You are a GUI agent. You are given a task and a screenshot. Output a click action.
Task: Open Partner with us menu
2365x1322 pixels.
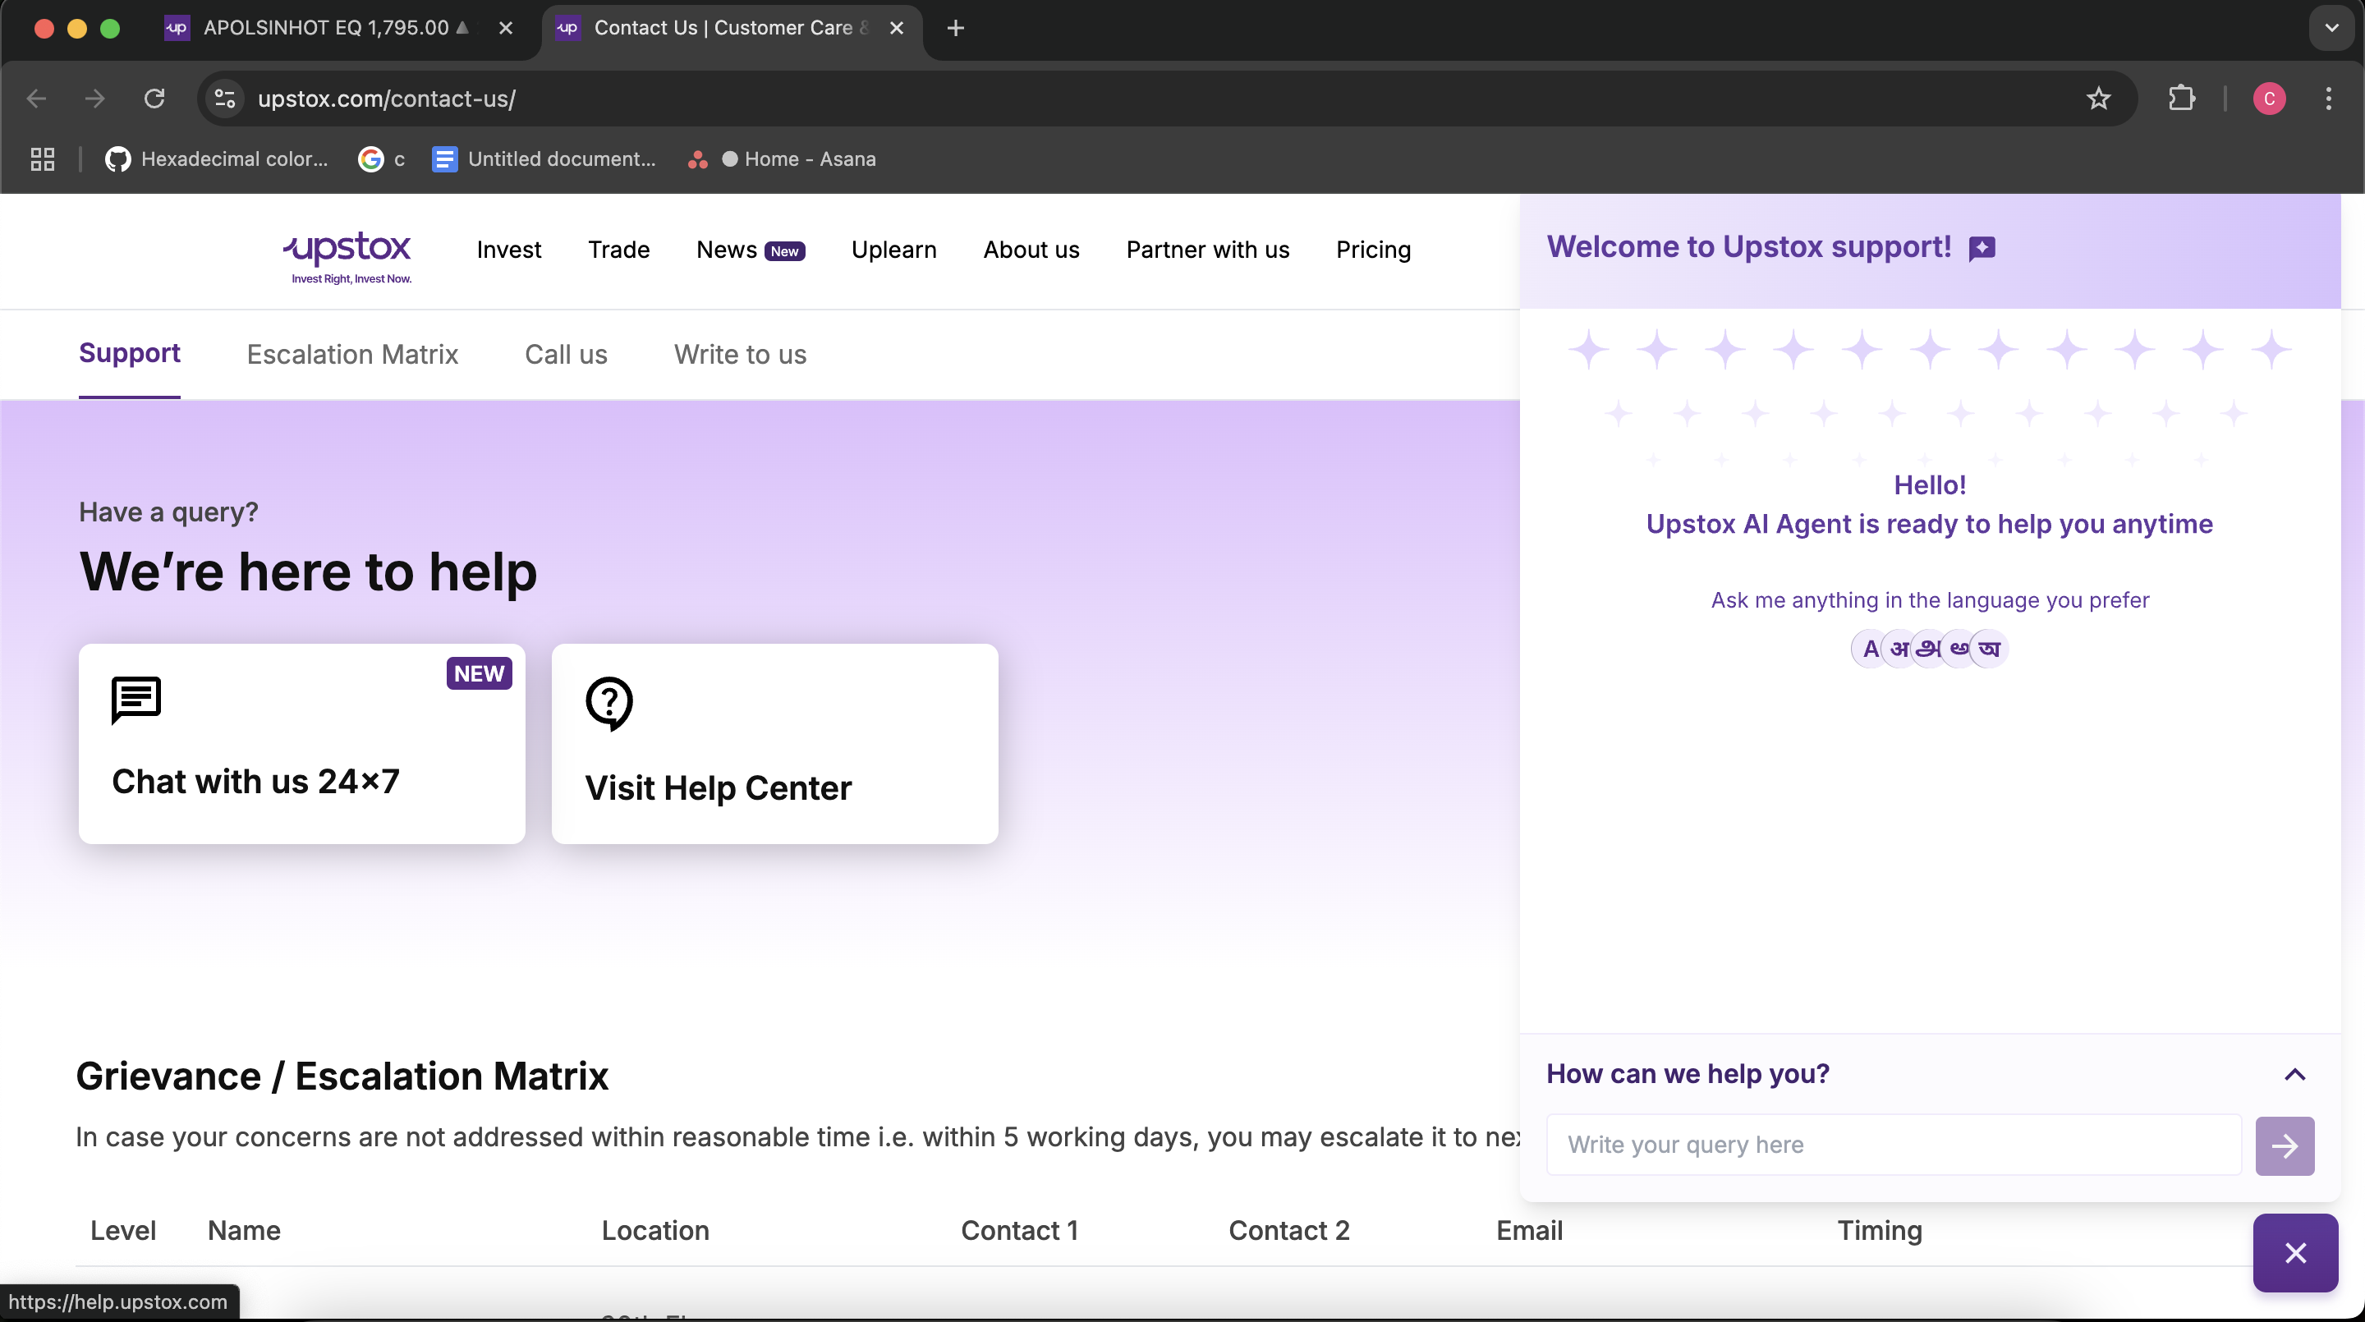point(1207,250)
